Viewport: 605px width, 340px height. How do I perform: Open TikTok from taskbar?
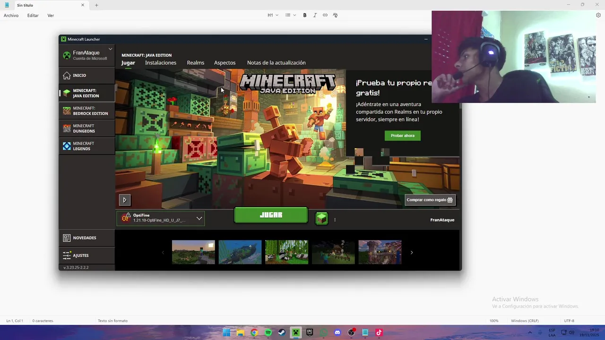click(x=379, y=332)
